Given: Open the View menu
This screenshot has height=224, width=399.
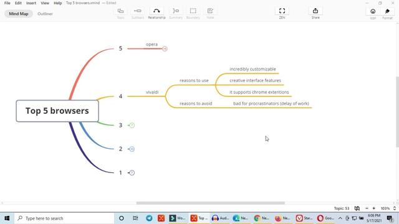Looking at the screenshot, I should point(45,3).
